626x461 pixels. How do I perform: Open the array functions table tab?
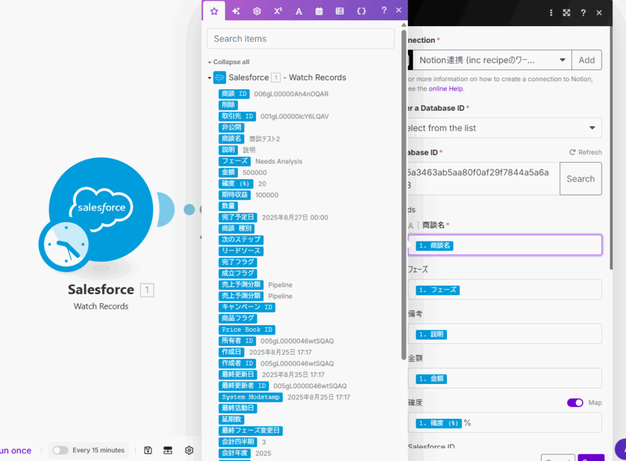pyautogui.click(x=340, y=11)
